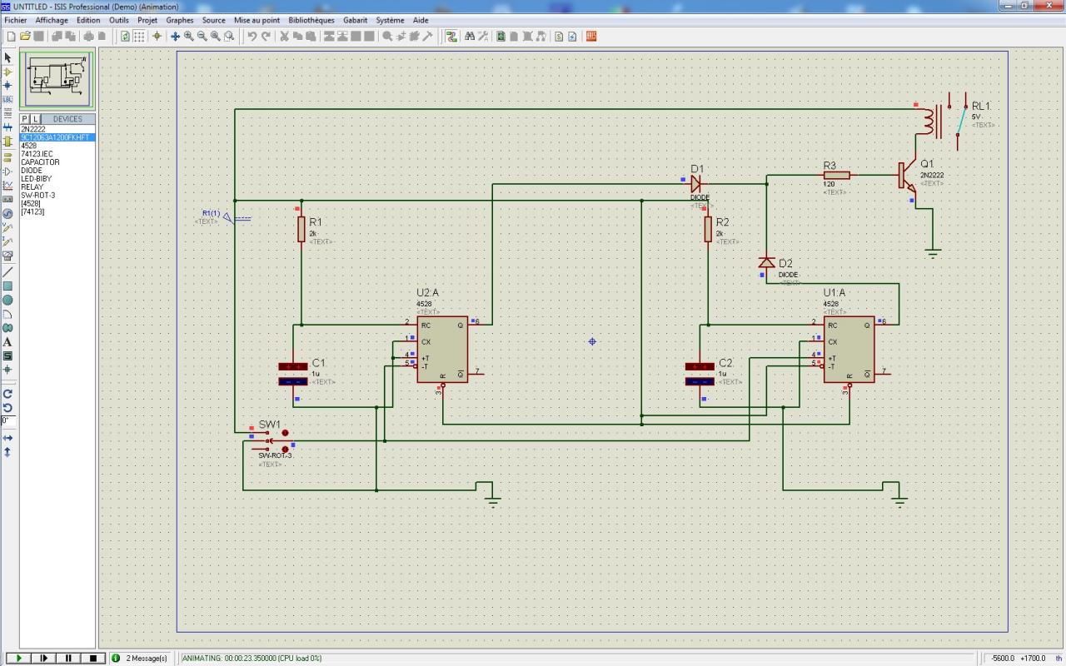Select CAPACITOR in the devices list
The width and height of the screenshot is (1066, 666).
pos(40,162)
